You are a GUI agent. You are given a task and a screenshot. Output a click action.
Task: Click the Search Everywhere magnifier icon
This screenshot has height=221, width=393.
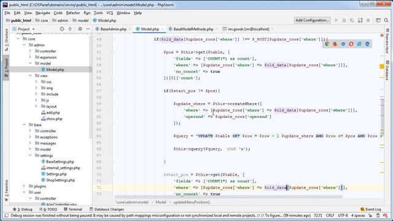tap(386, 20)
